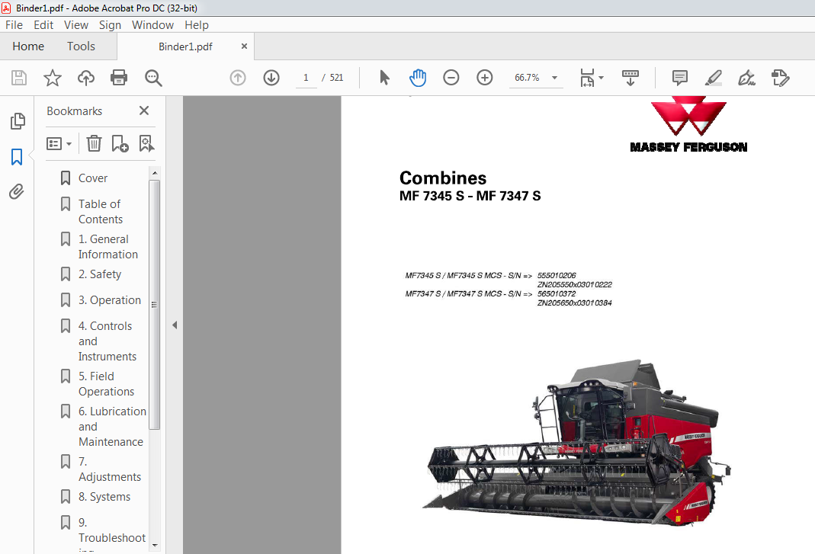The image size is (815, 554).
Task: Go to previous page arrow
Action: click(238, 78)
